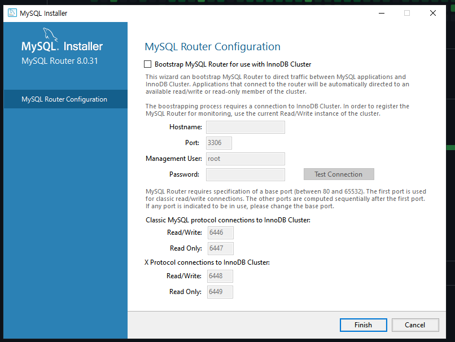Click 'Classic MySQL protocol connections to InnoDB Cluster:' label
This screenshot has width=455, height=342.
pos(228,220)
